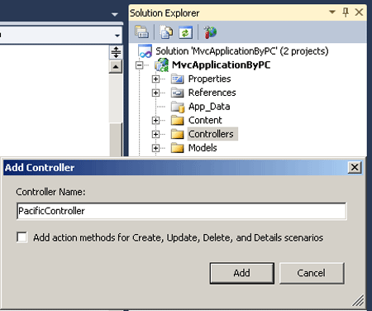Pin the Solution Explorer panel
The height and width of the screenshot is (311, 372).
(346, 12)
